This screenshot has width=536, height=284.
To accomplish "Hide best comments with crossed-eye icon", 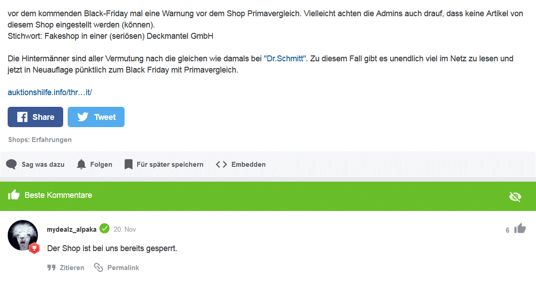I will (515, 197).
